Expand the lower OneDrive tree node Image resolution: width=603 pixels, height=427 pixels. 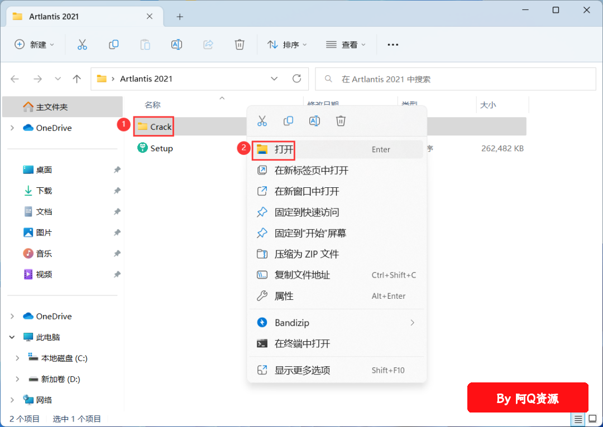(x=12, y=316)
